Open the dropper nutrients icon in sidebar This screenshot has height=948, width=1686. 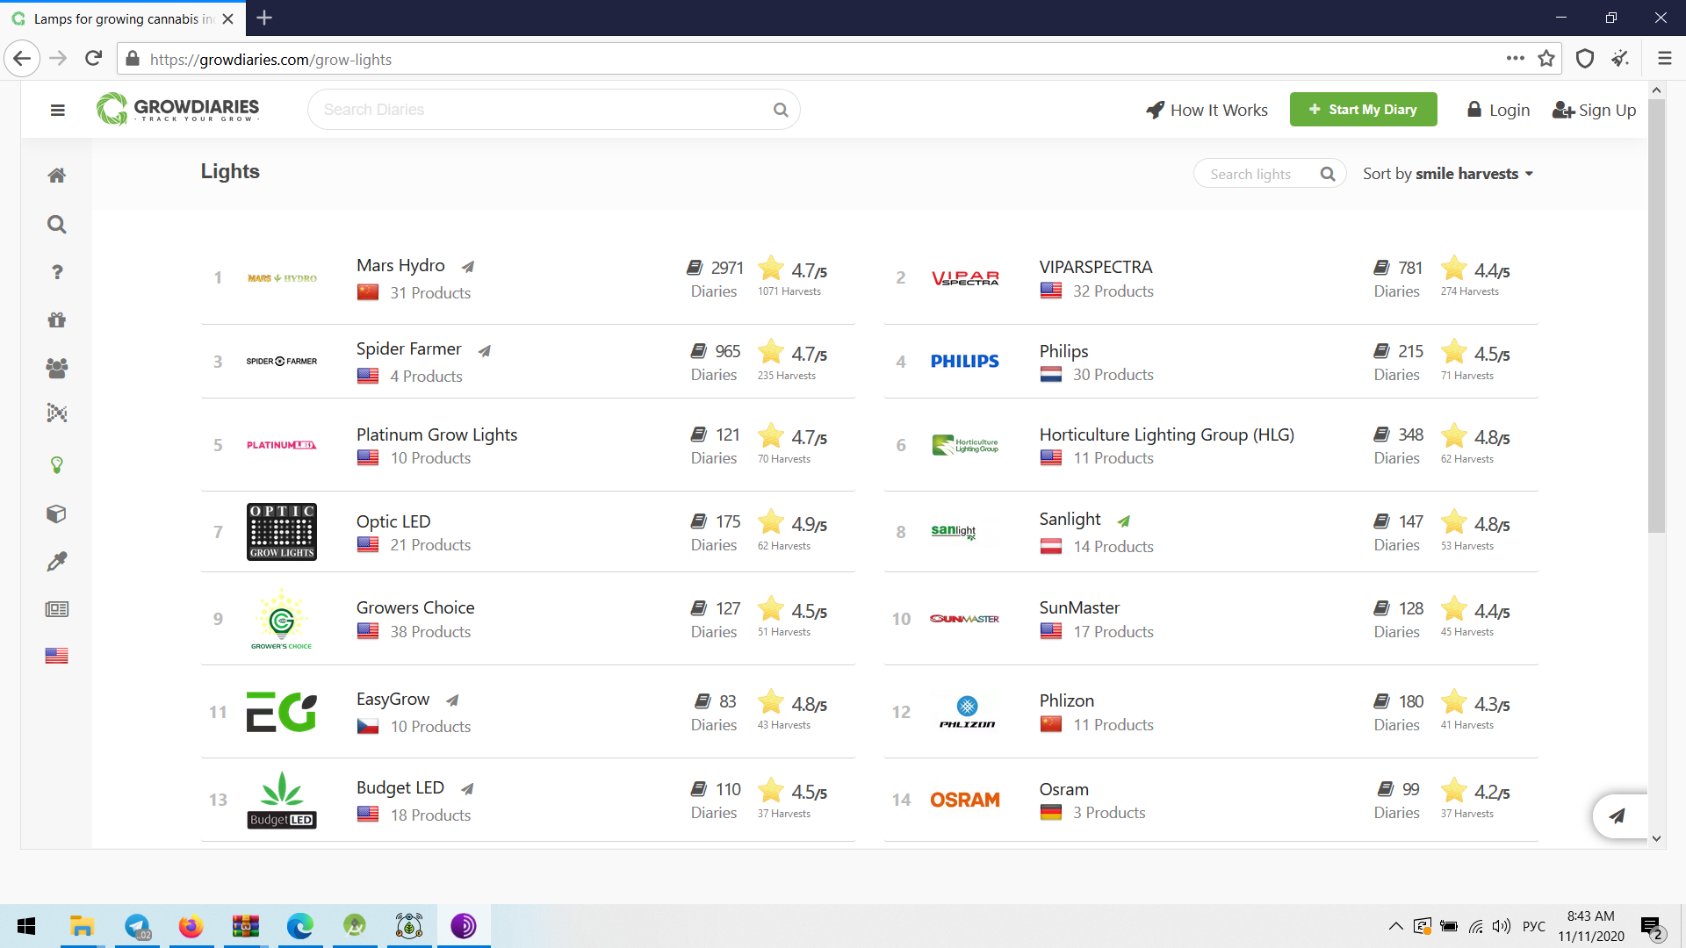[57, 562]
